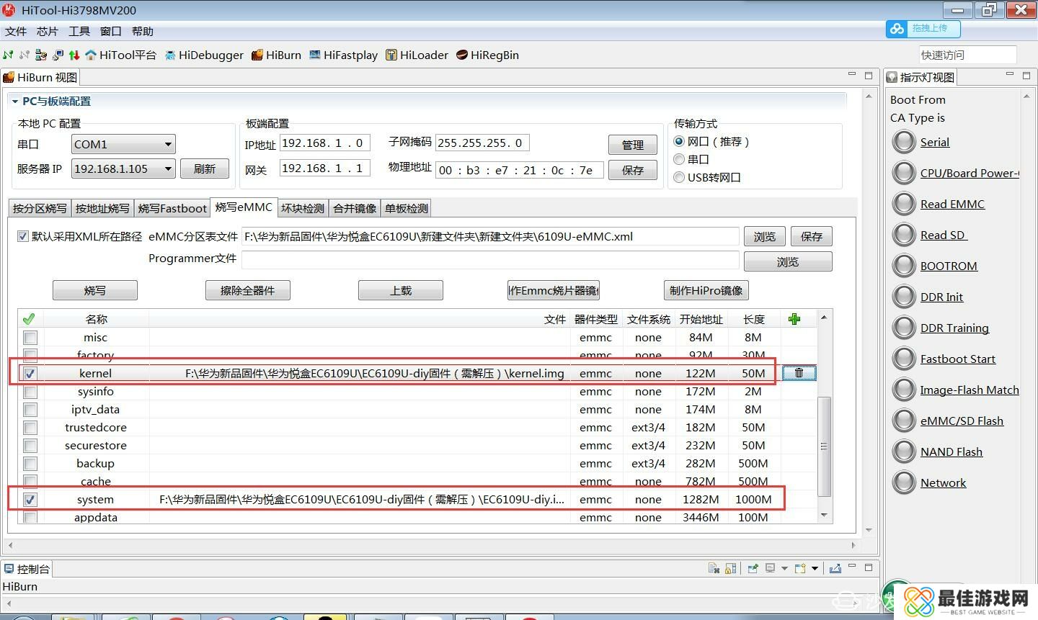1038x620 pixels.
Task: Open the HiLoader tool
Action: tap(417, 55)
